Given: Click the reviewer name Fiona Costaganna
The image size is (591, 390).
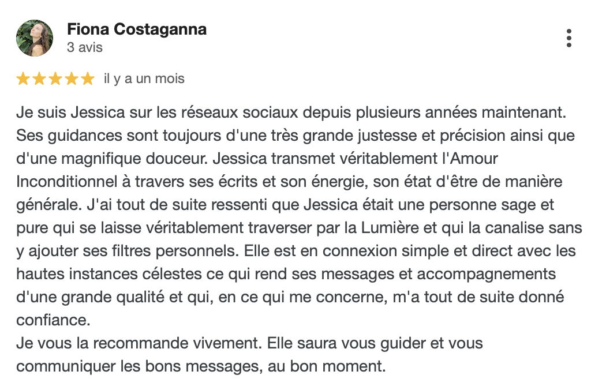Looking at the screenshot, I should 137,29.
